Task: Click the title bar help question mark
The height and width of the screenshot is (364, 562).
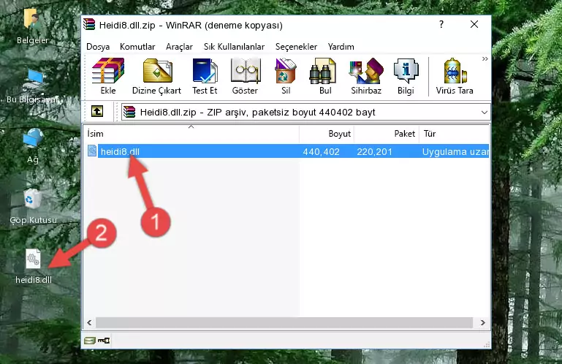Action: click(x=441, y=24)
